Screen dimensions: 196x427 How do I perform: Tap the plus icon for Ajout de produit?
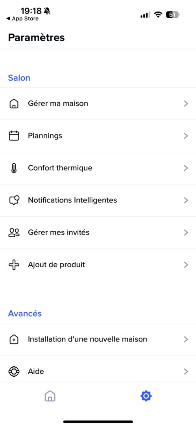[14, 265]
